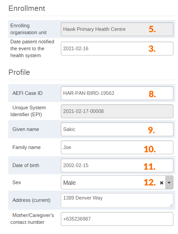Click the AEFI Case ID label
The height and width of the screenshot is (234, 178).
tap(27, 93)
